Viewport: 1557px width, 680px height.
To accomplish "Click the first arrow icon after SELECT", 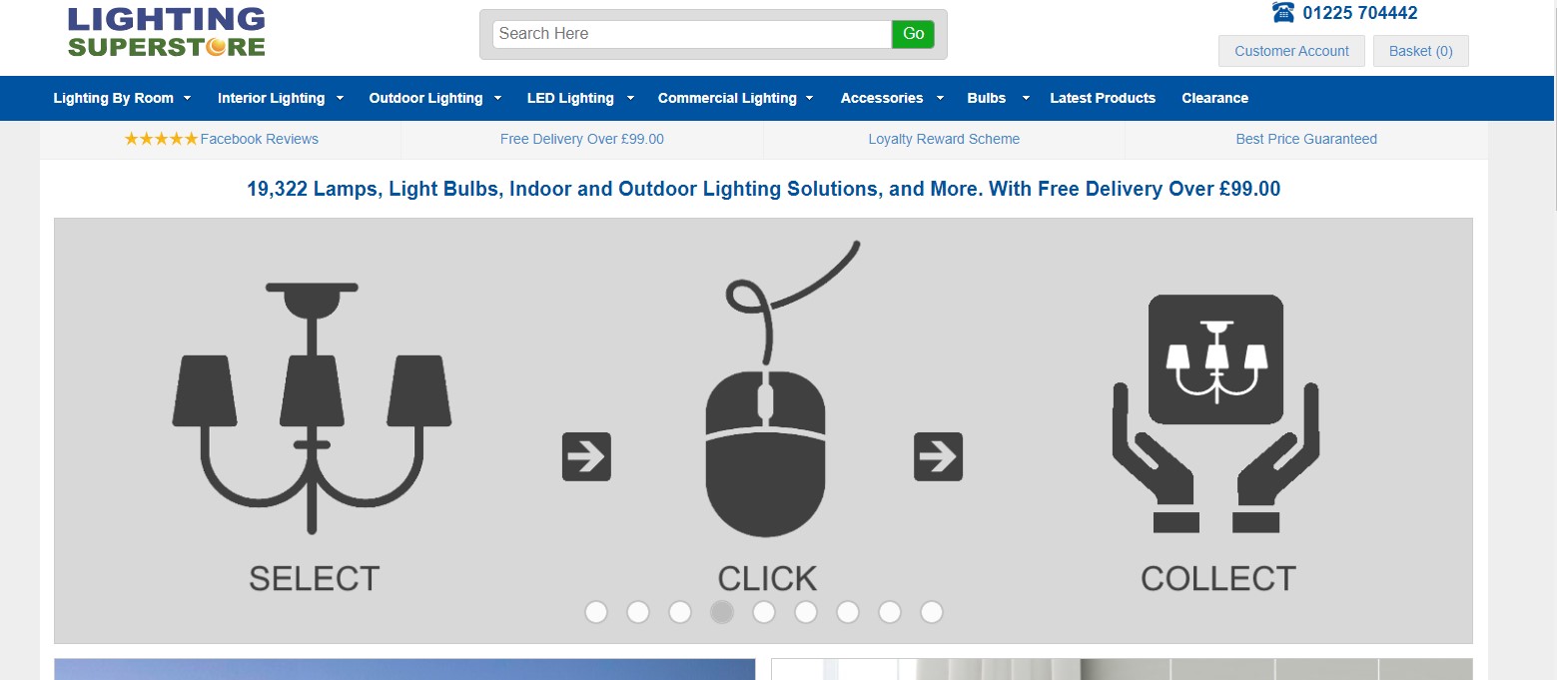I will [586, 457].
